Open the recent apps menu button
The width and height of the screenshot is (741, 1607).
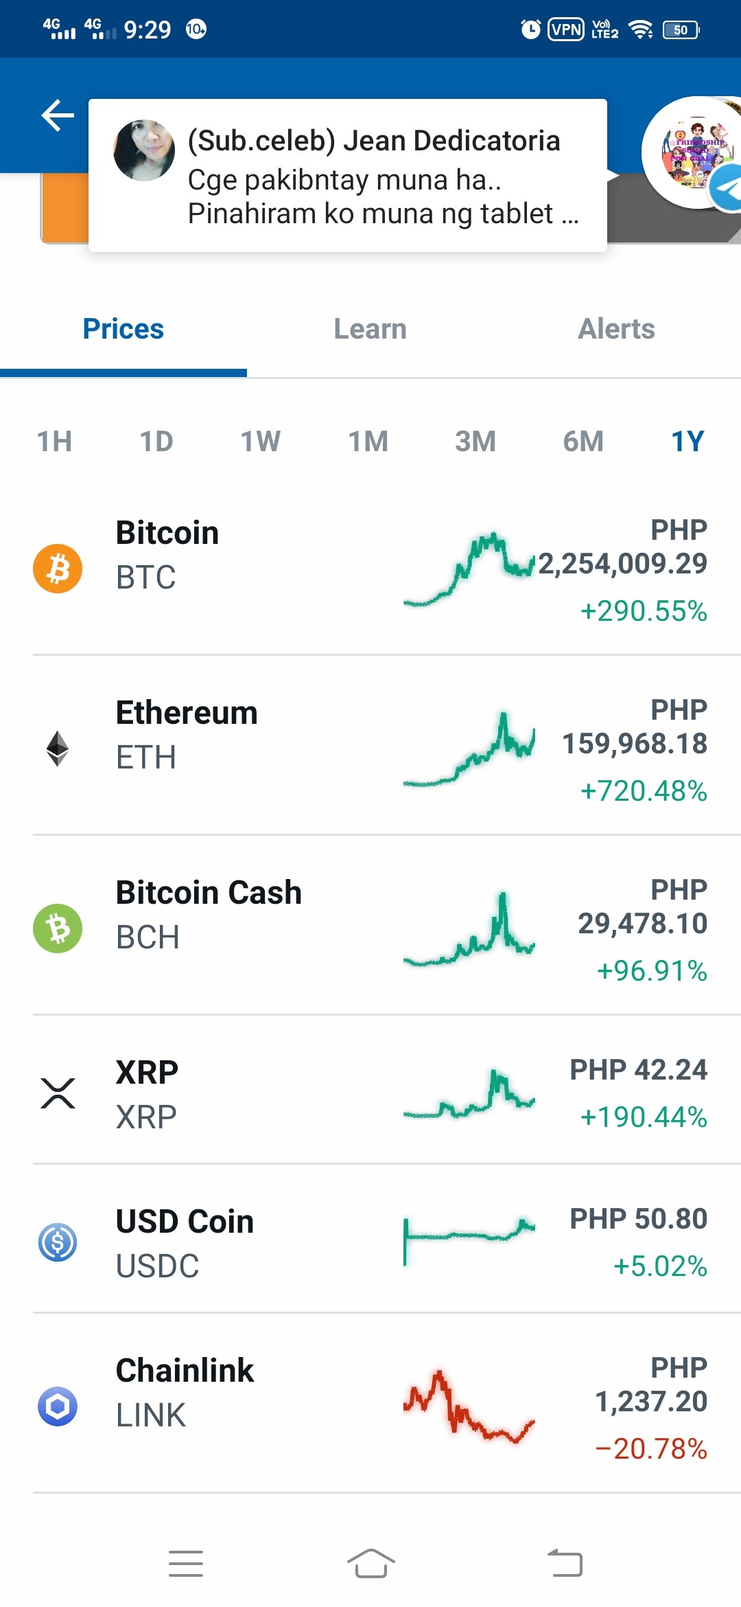click(x=186, y=1564)
